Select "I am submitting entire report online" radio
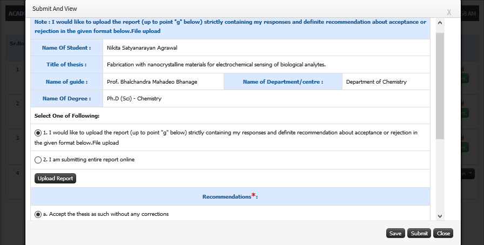The height and width of the screenshot is (245, 484). [x=38, y=160]
